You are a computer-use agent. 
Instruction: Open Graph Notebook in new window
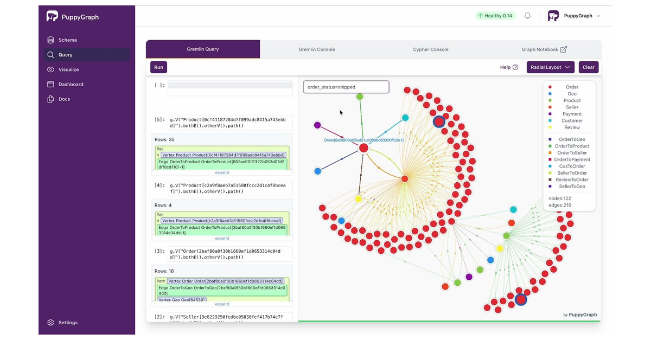pos(544,49)
